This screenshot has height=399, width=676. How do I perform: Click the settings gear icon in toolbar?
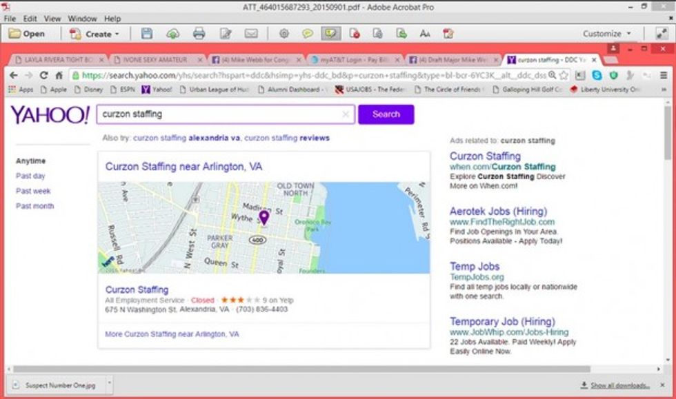[284, 33]
